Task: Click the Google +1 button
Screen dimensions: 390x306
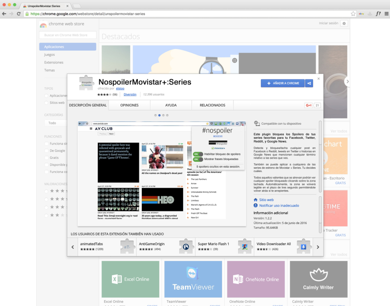Action: 308,105
